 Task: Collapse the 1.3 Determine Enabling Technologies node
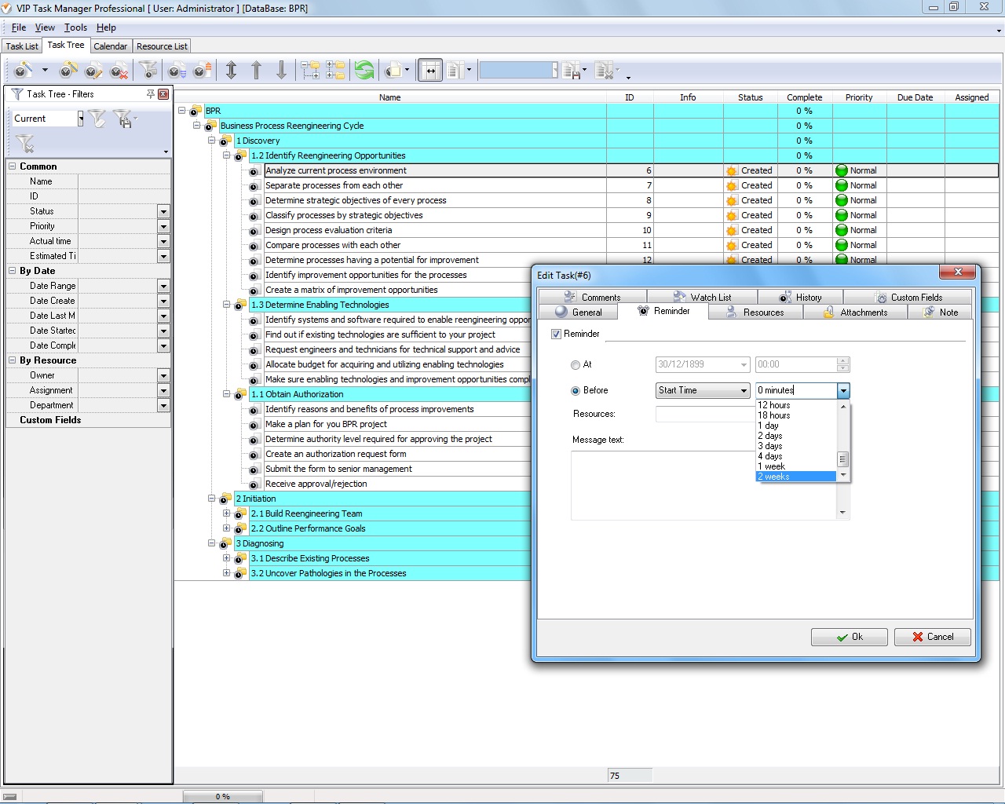tap(226, 305)
